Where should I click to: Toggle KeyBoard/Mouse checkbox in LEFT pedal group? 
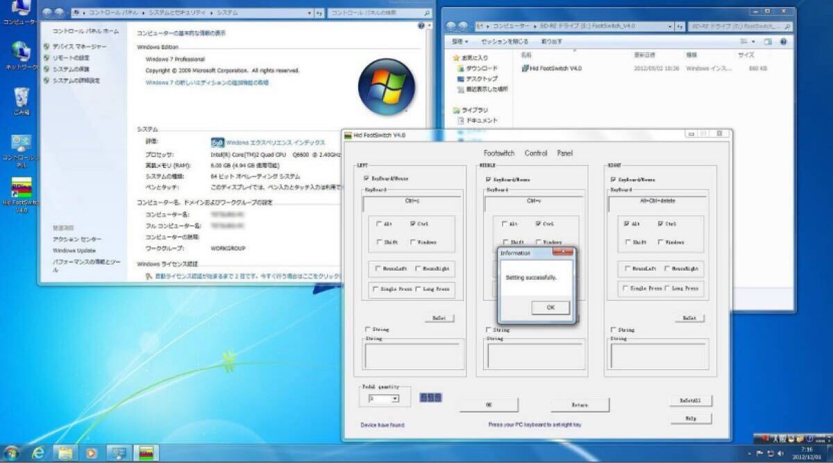point(367,179)
